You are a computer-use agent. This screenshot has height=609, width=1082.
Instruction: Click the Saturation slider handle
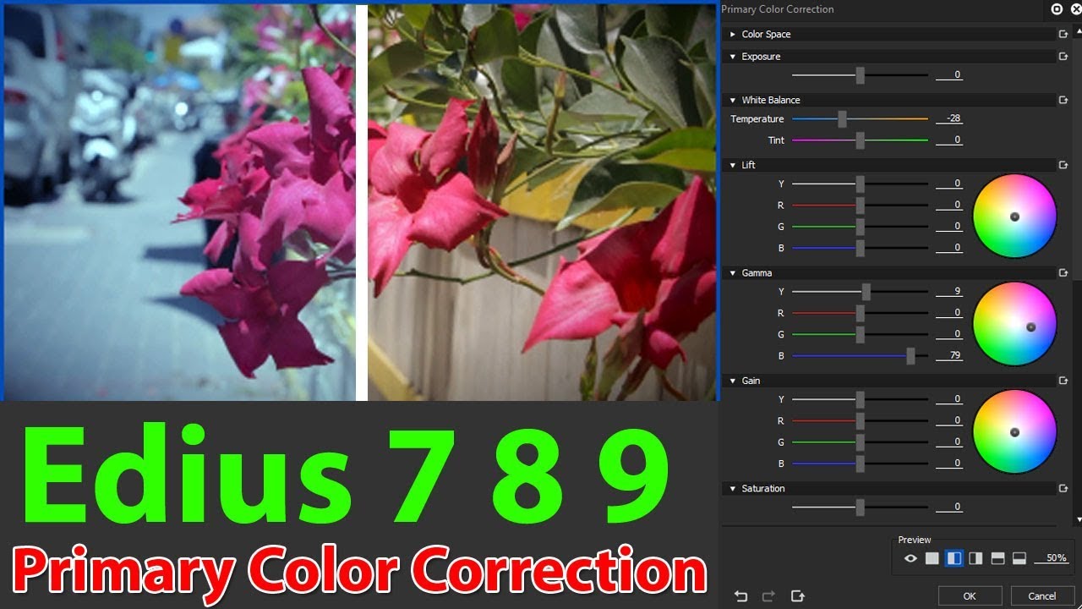[x=860, y=507]
